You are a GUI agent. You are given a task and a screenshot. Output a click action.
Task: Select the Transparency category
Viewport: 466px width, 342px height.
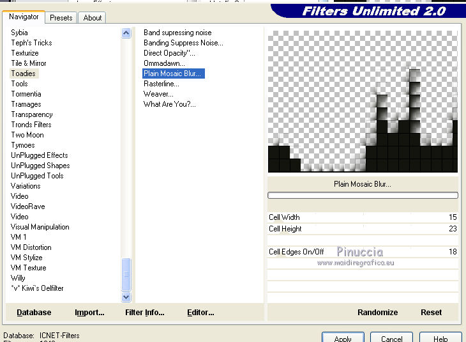tap(32, 114)
